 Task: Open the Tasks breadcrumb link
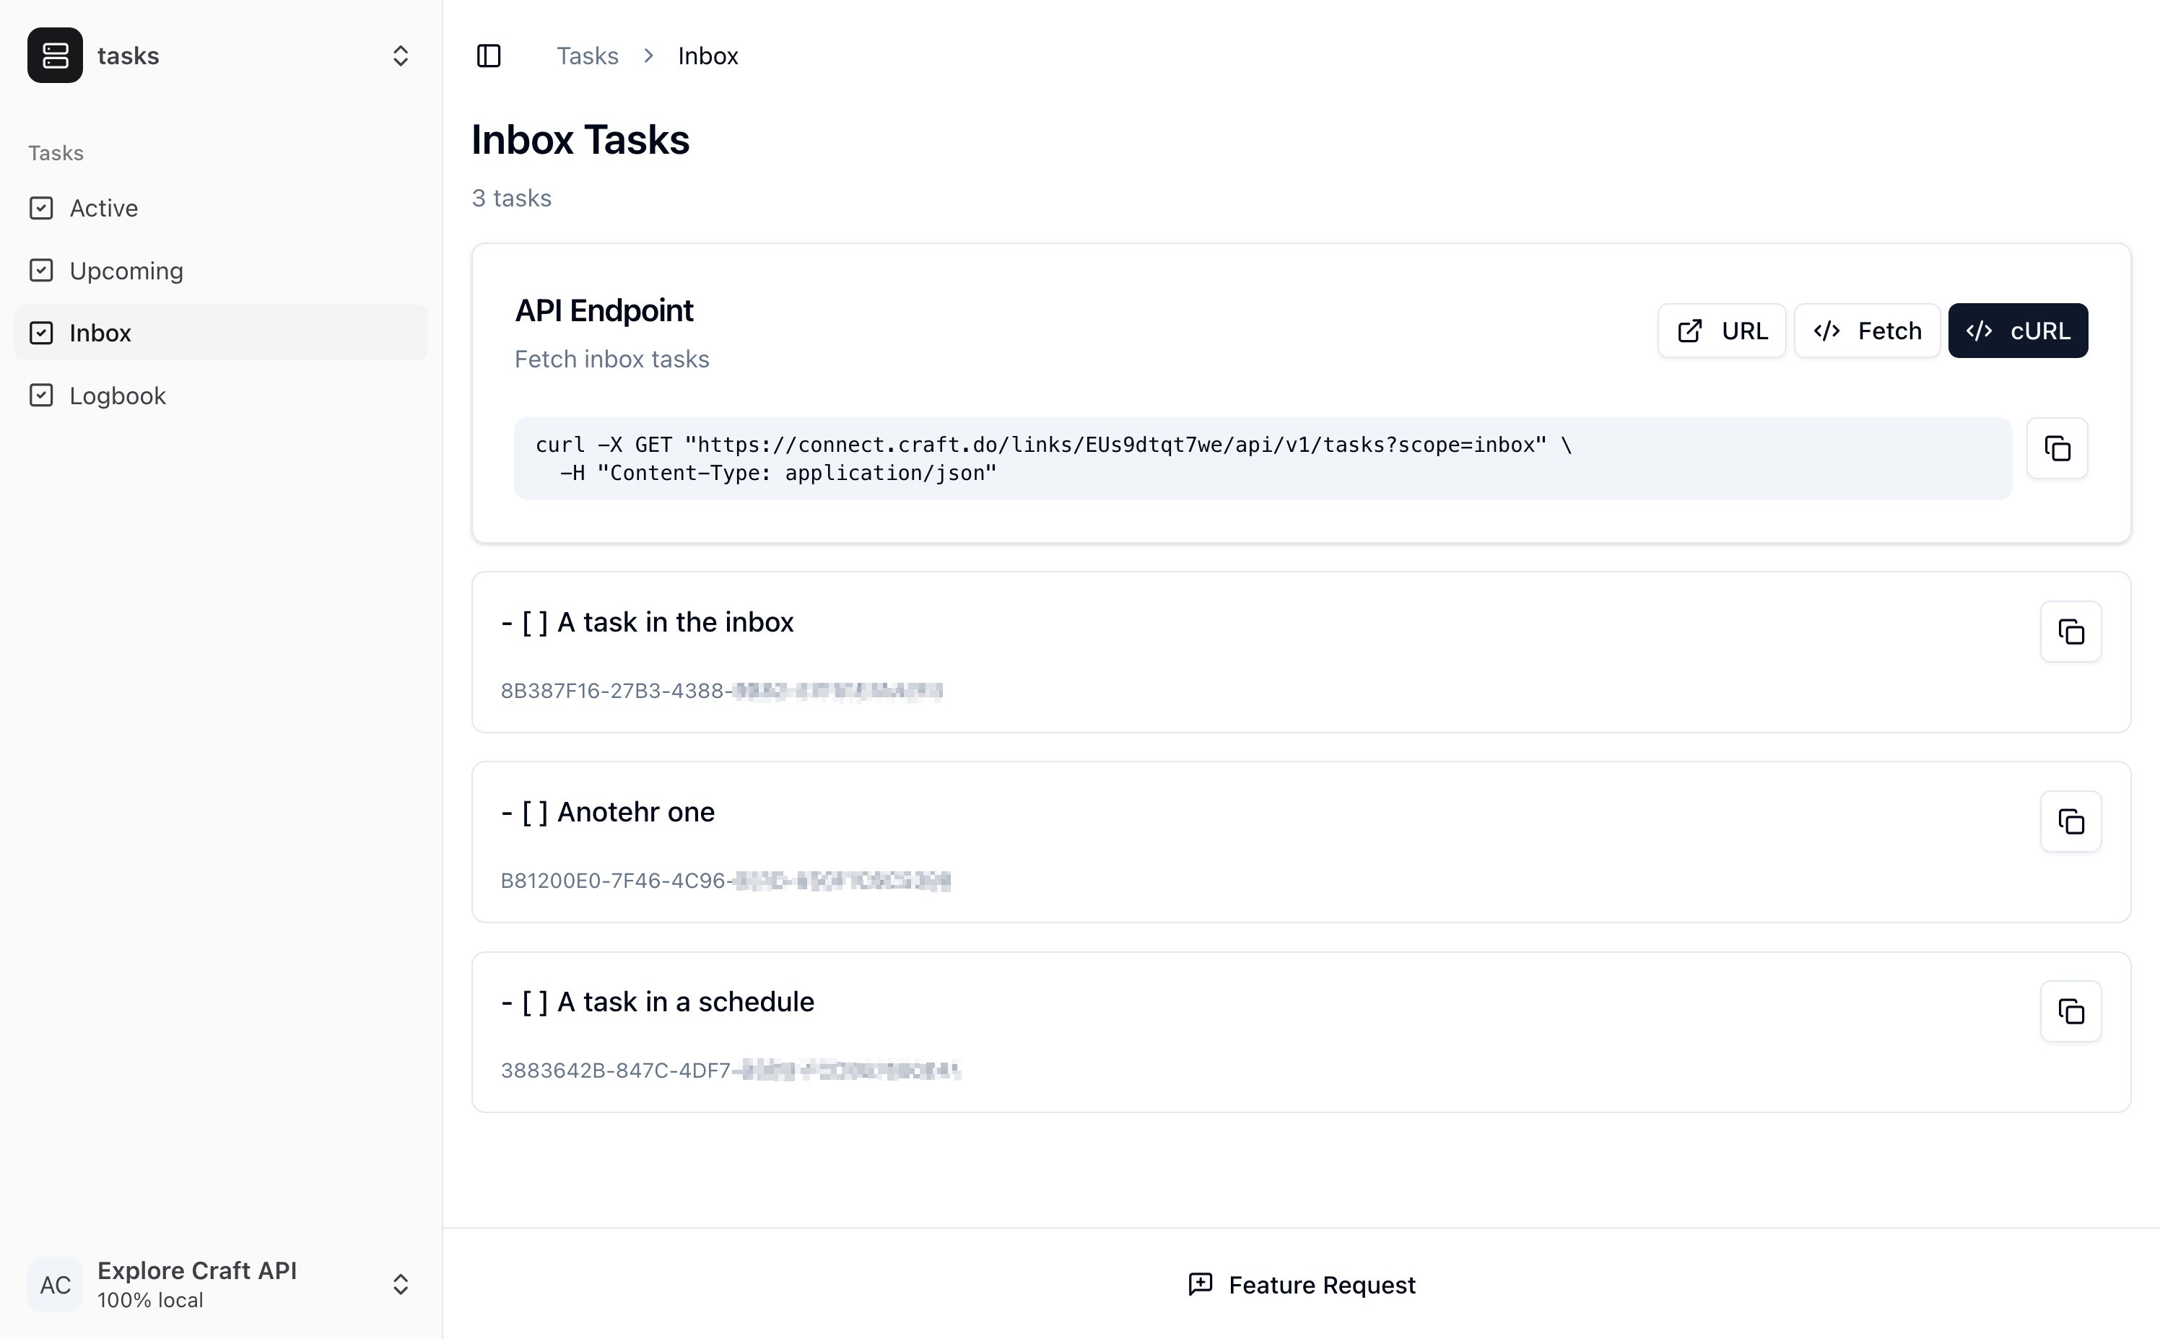click(x=587, y=55)
